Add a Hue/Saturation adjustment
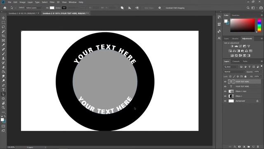Image resolution: width=264 pixels, height=149 pixels. pos(230,51)
